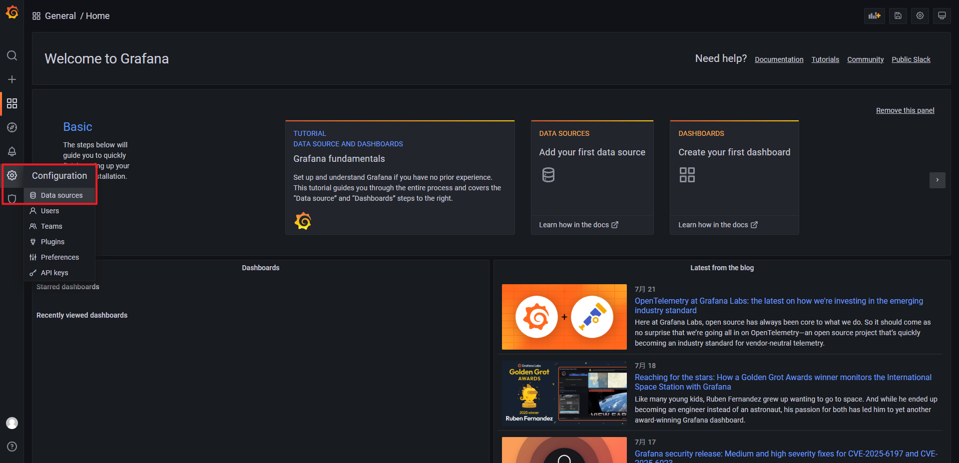The image size is (959, 463).
Task: Click General in the breadcrumb
Action: pos(60,16)
